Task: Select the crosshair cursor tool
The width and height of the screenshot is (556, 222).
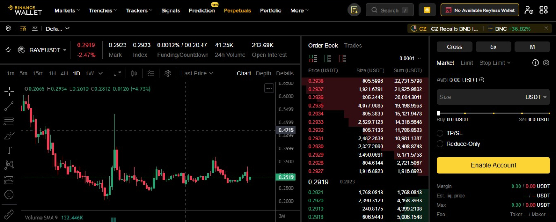Action: pos(9,91)
